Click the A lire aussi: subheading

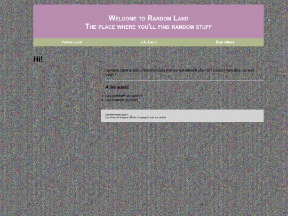pos(117,87)
